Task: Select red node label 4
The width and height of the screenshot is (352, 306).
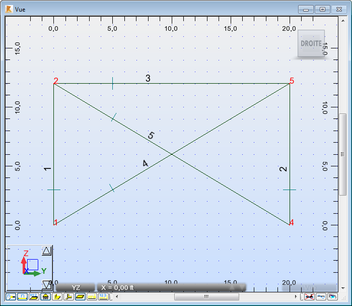Action: (x=292, y=222)
